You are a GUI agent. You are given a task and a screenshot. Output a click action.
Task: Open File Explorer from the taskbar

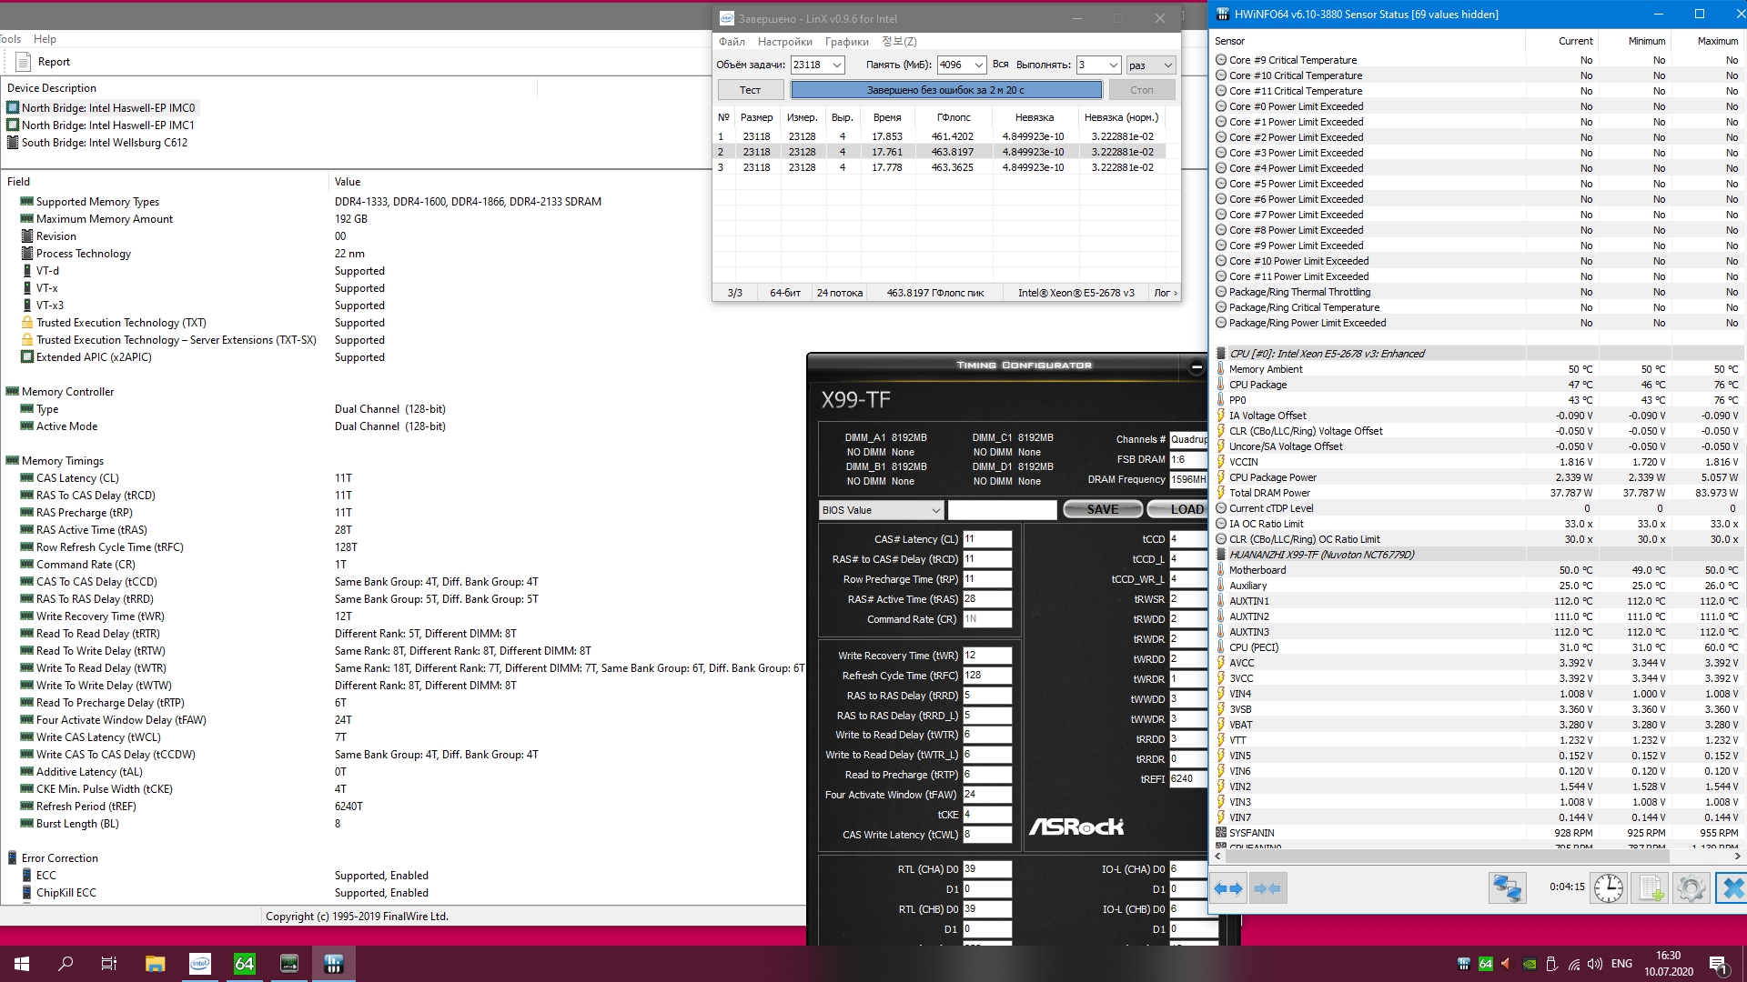point(155,964)
